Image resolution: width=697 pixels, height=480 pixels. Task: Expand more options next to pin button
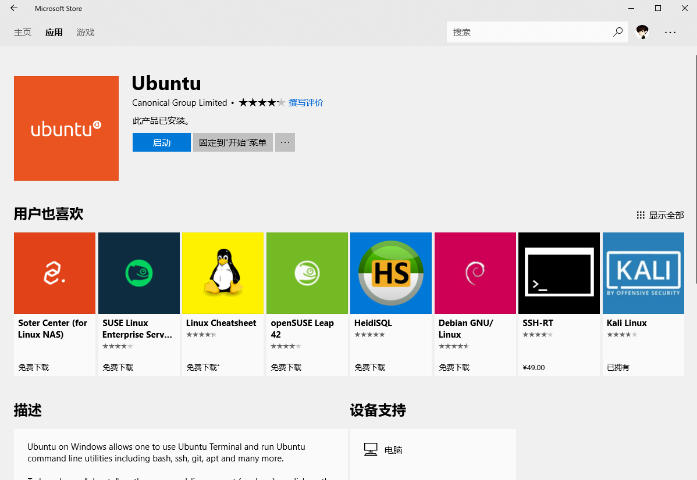pos(285,142)
